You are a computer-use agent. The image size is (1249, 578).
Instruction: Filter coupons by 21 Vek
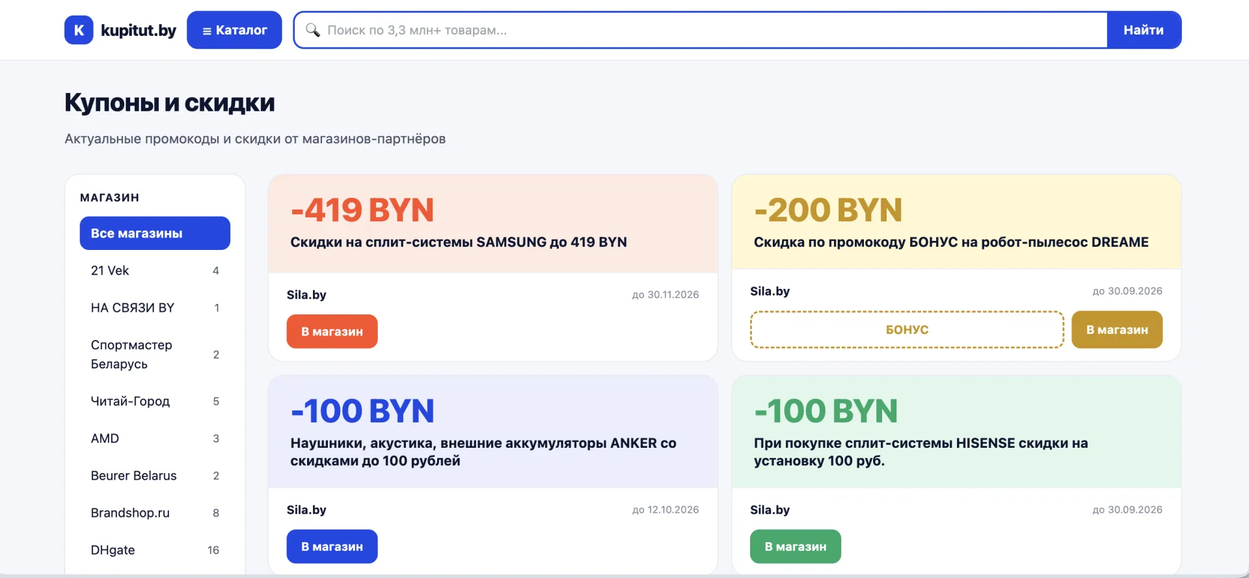[155, 270]
